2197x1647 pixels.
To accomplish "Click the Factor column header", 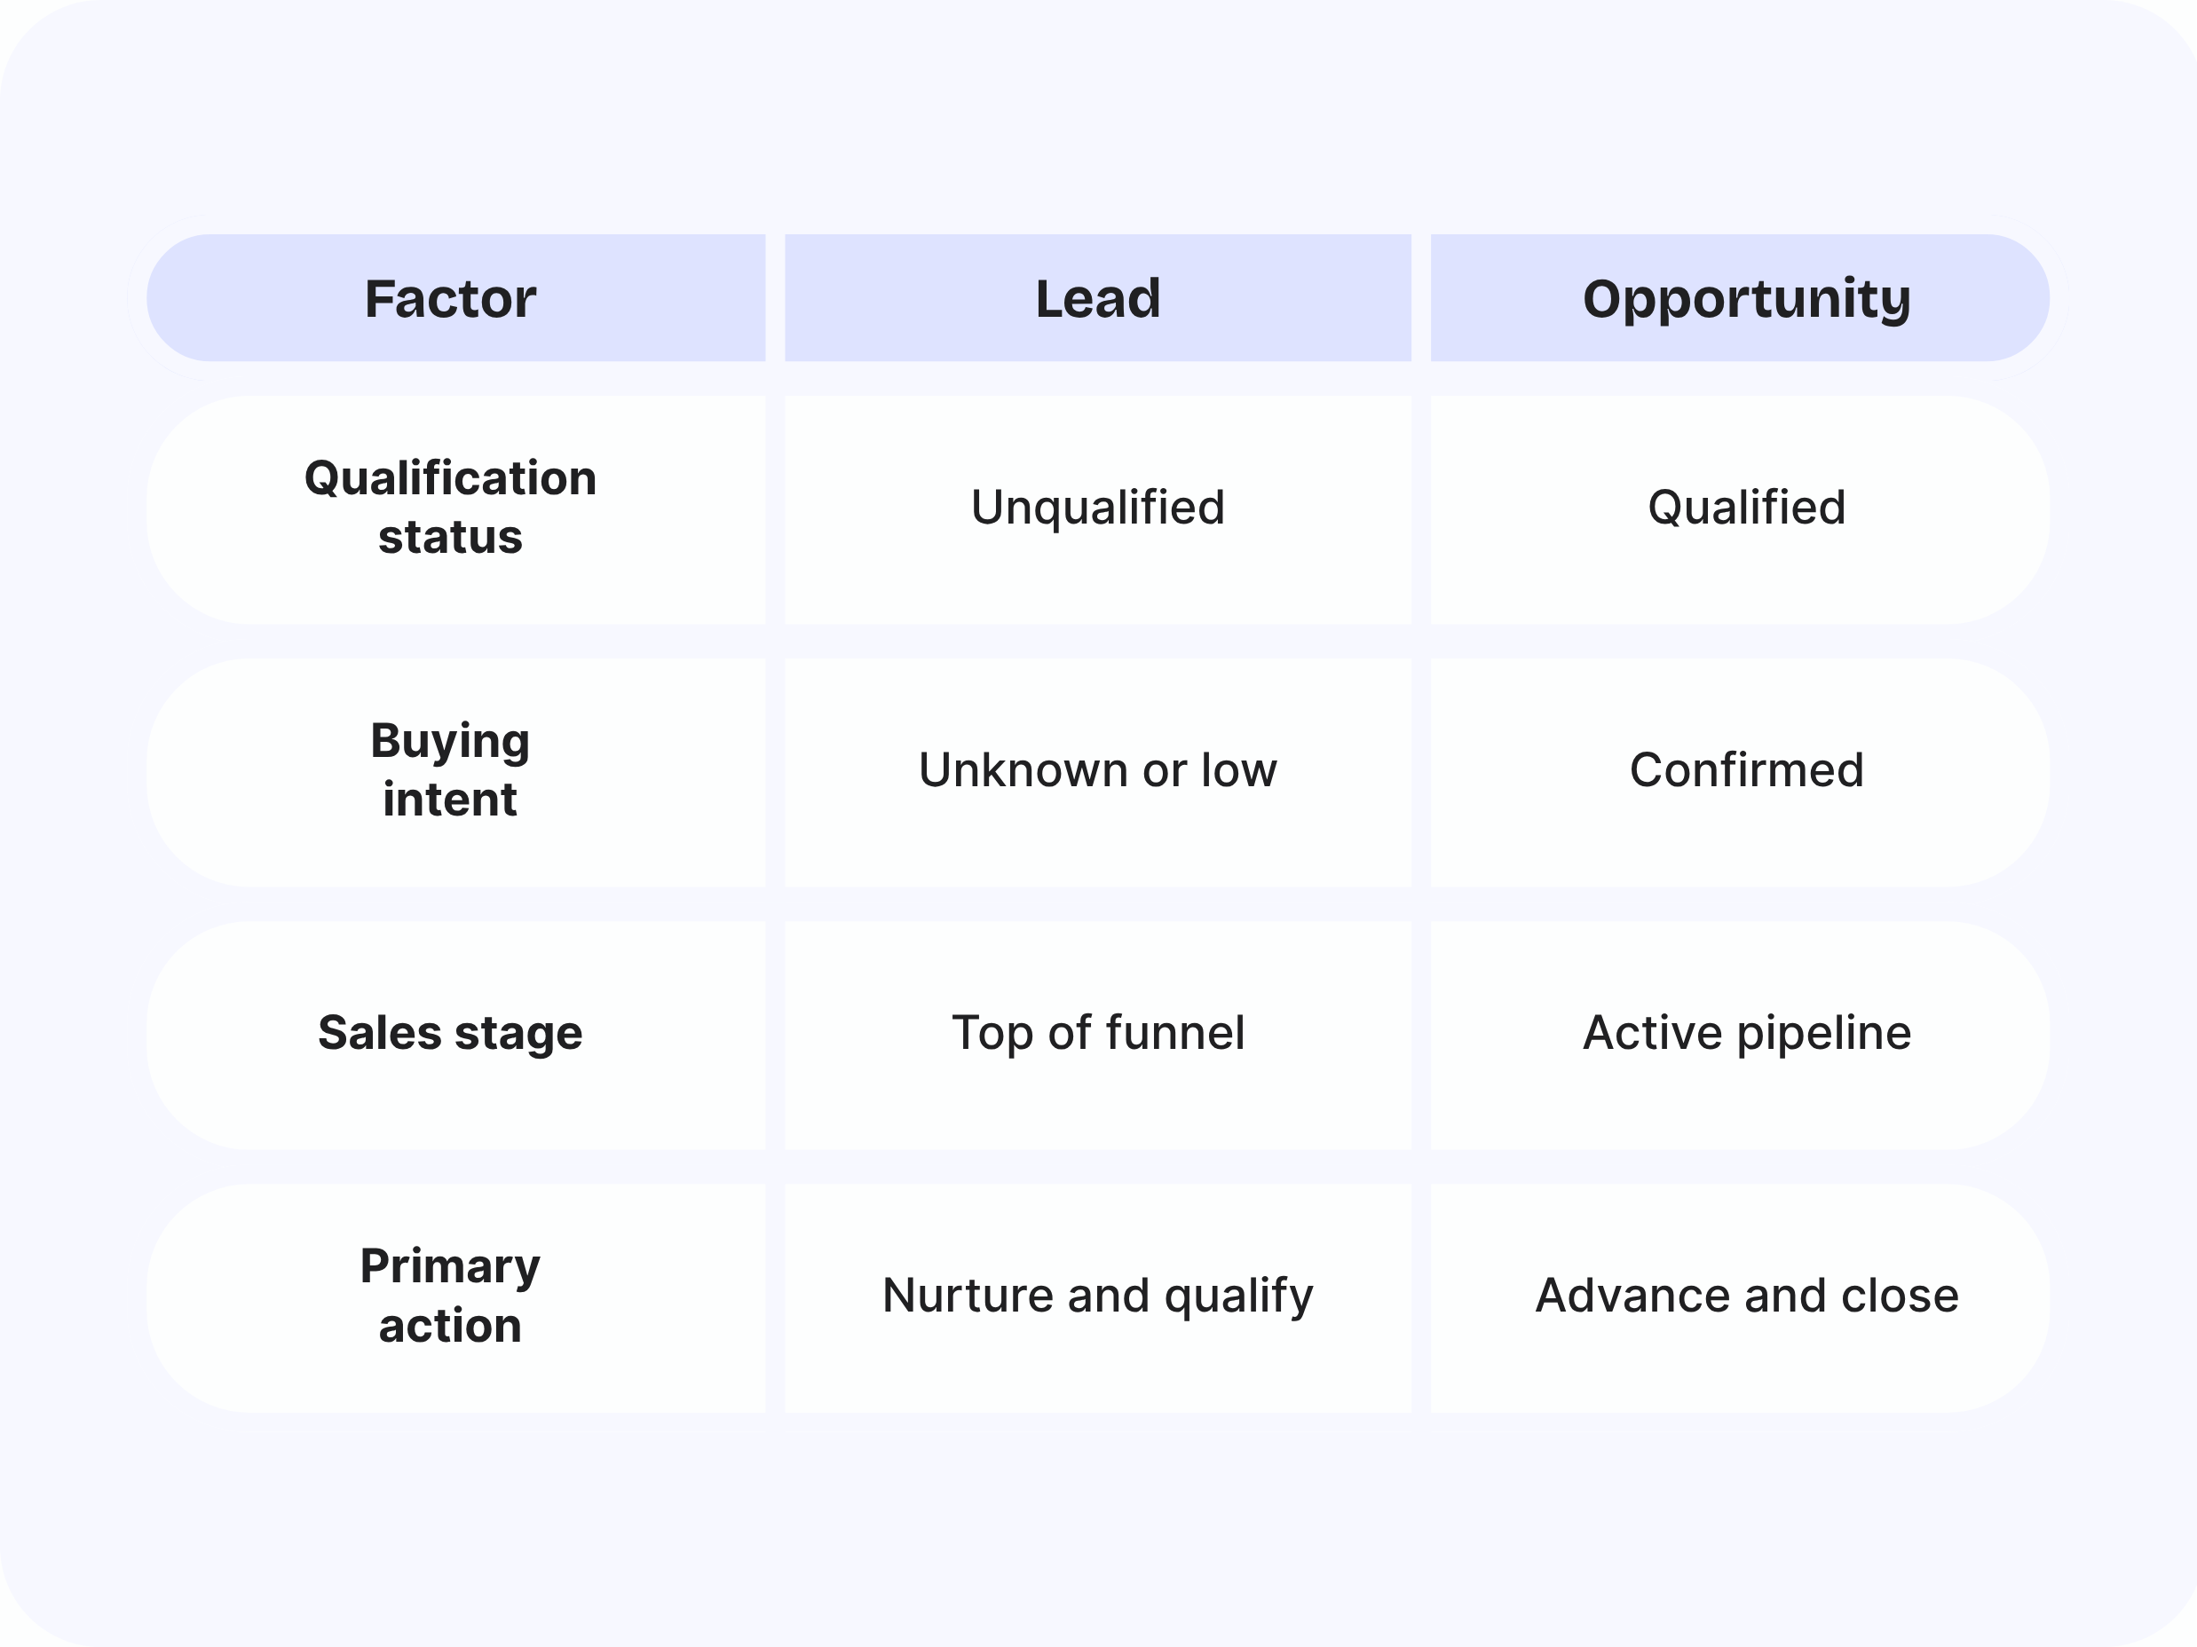I will [456, 298].
